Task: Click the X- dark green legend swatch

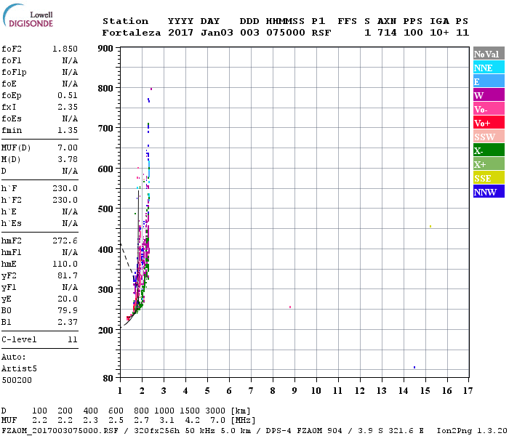Action: pos(489,150)
